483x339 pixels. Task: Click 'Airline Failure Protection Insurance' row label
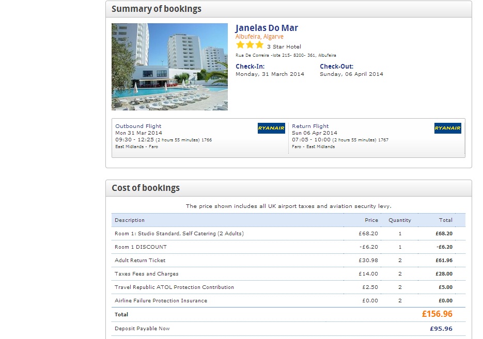(161, 301)
